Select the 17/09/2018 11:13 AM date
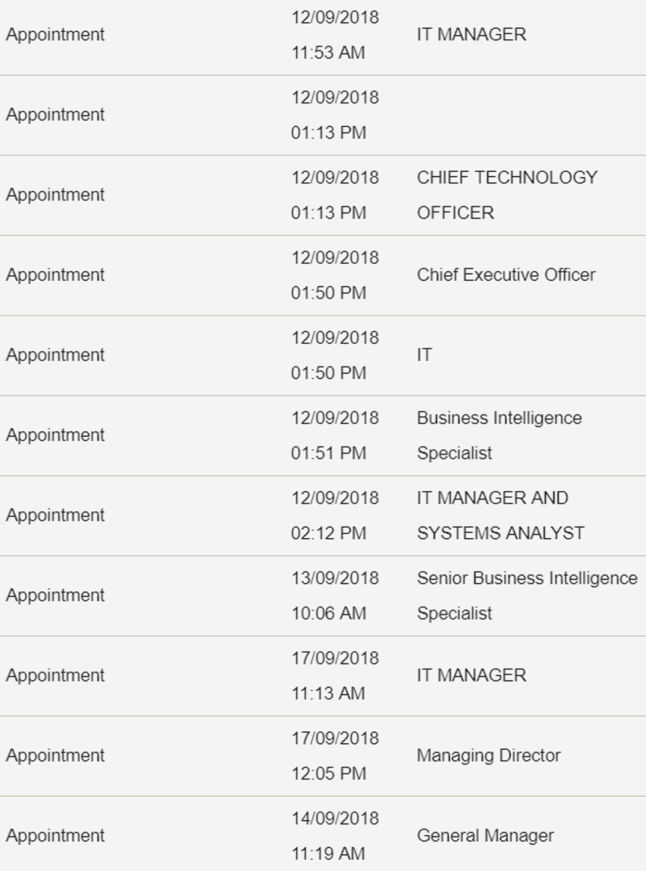Viewport: 646px width, 871px height. 335,676
